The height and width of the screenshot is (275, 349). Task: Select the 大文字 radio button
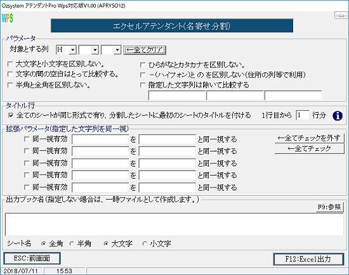coord(106,244)
